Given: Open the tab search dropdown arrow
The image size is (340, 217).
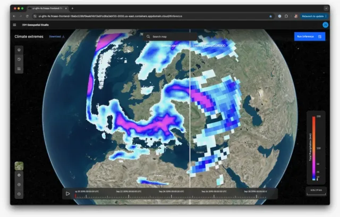Looking at the screenshot, I should click(x=326, y=9).
